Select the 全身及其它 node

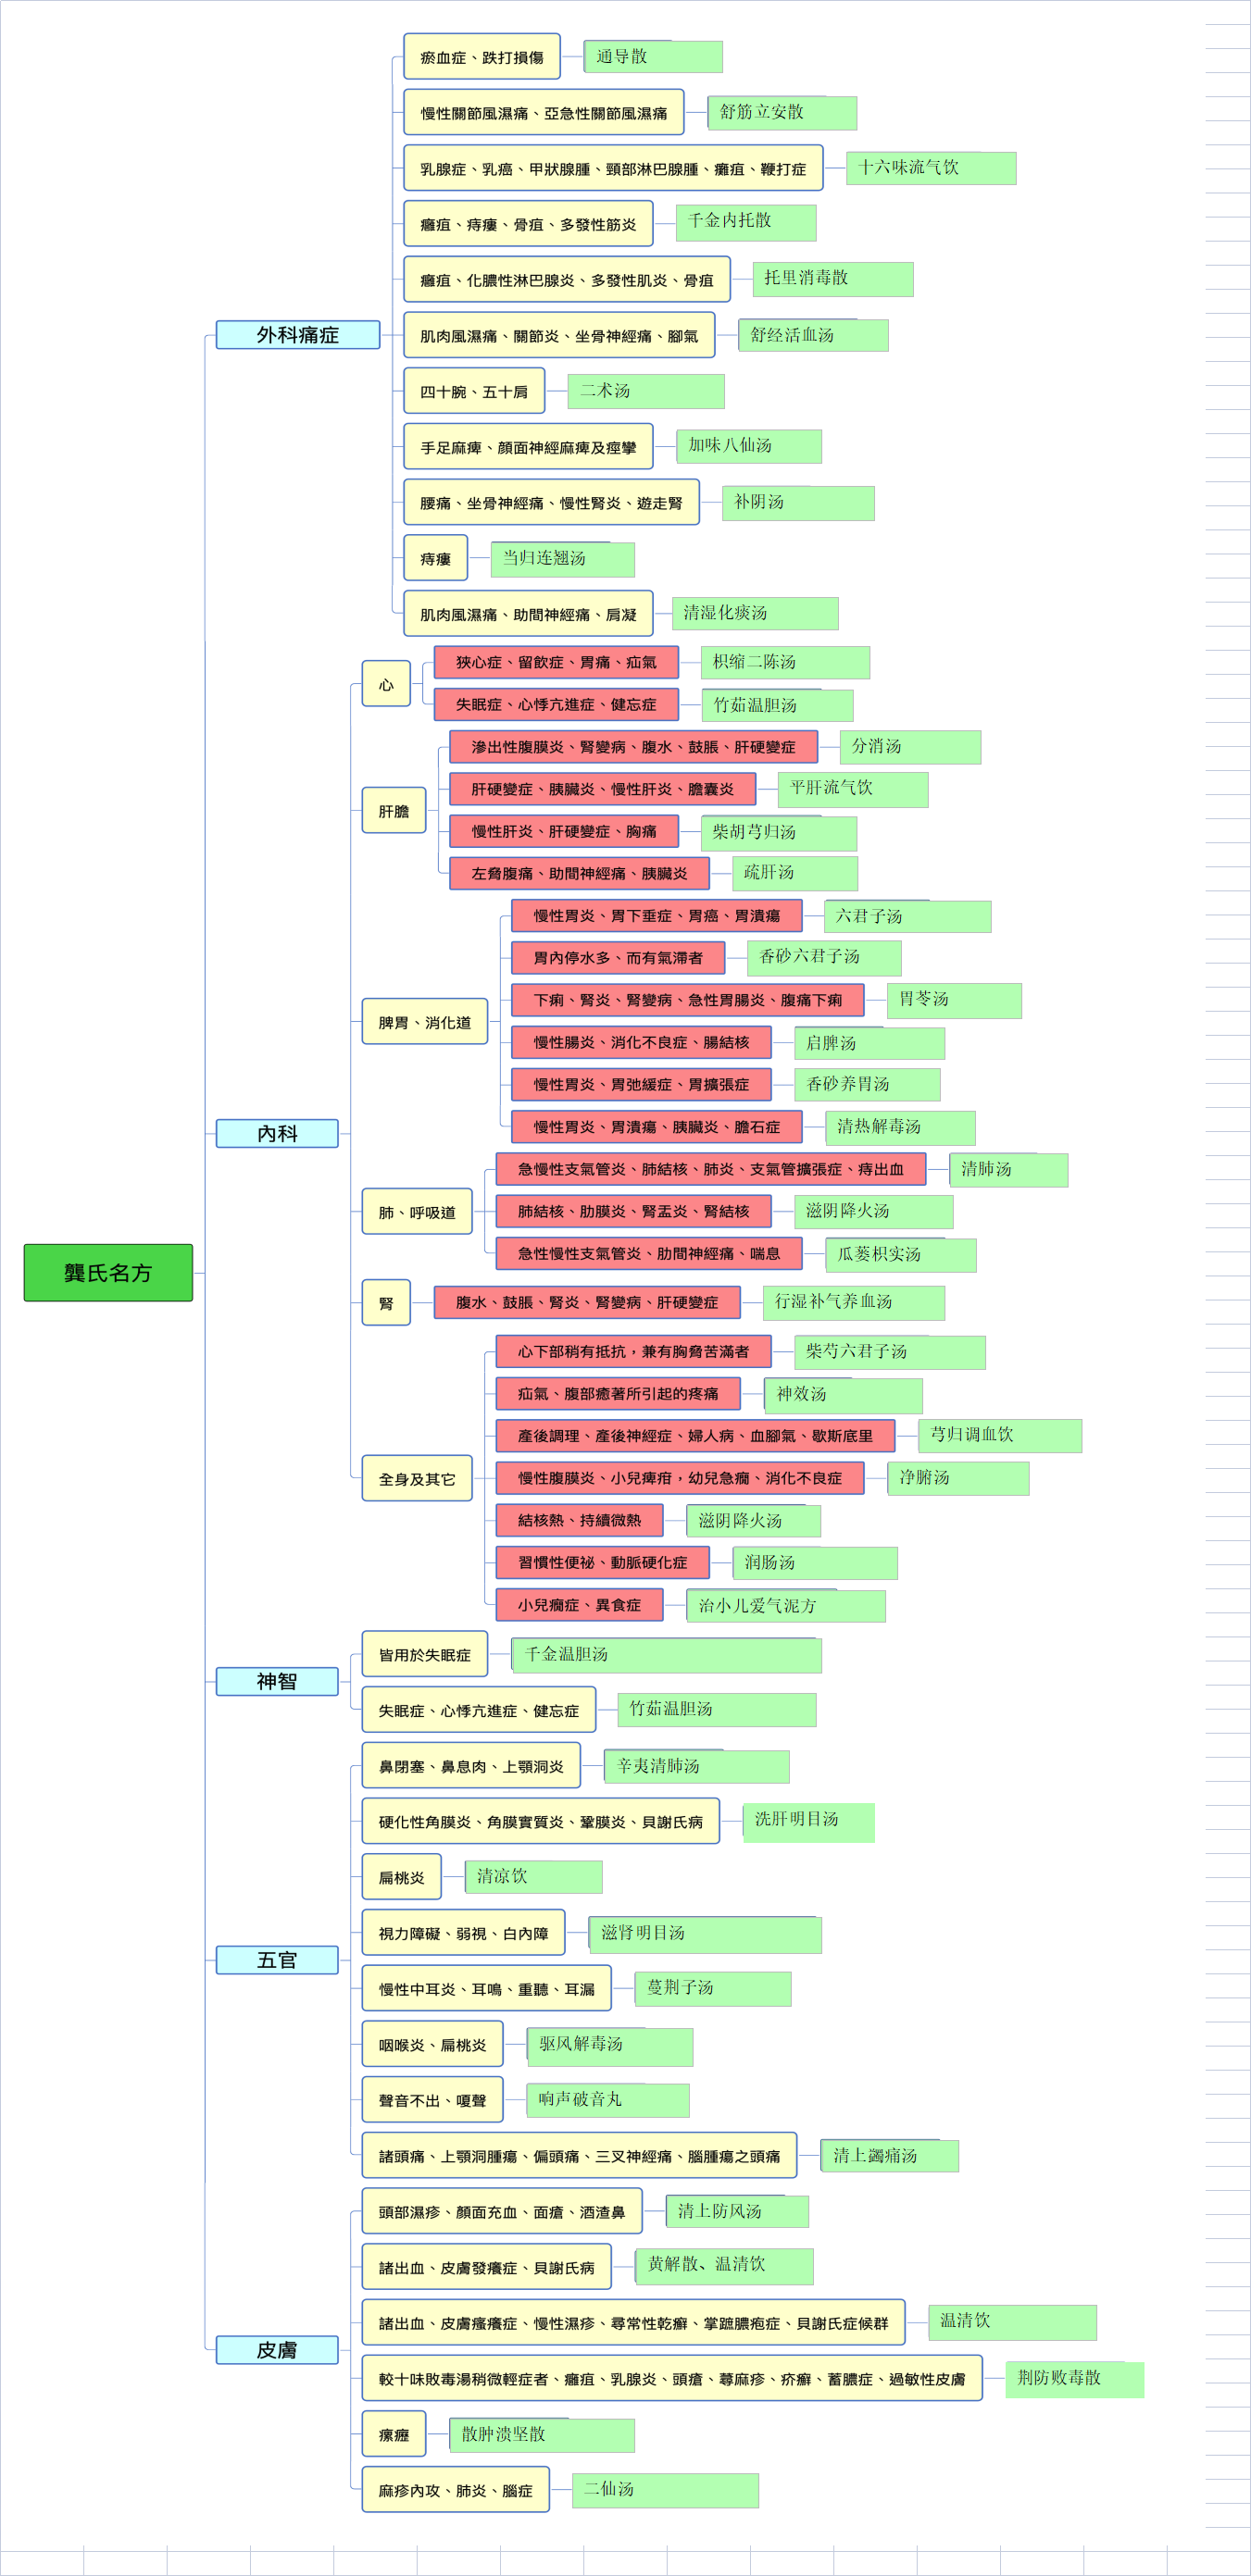point(417,1478)
